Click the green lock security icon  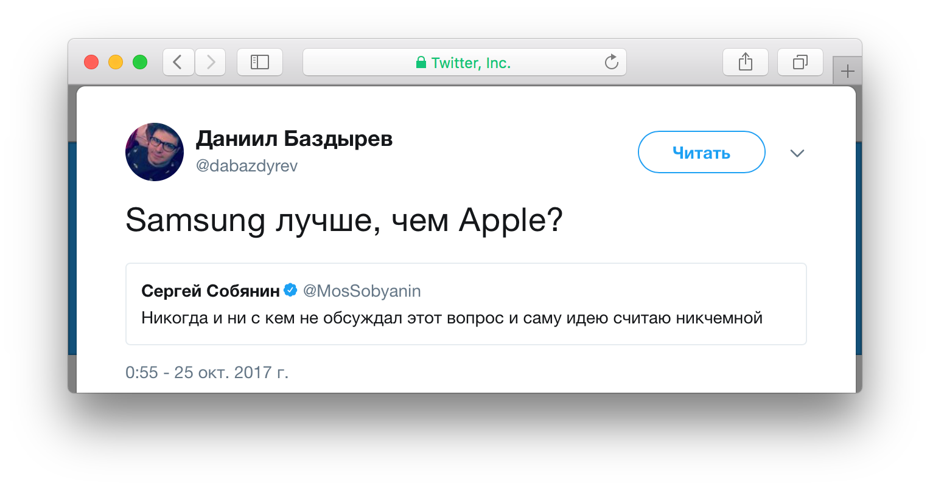pos(421,63)
